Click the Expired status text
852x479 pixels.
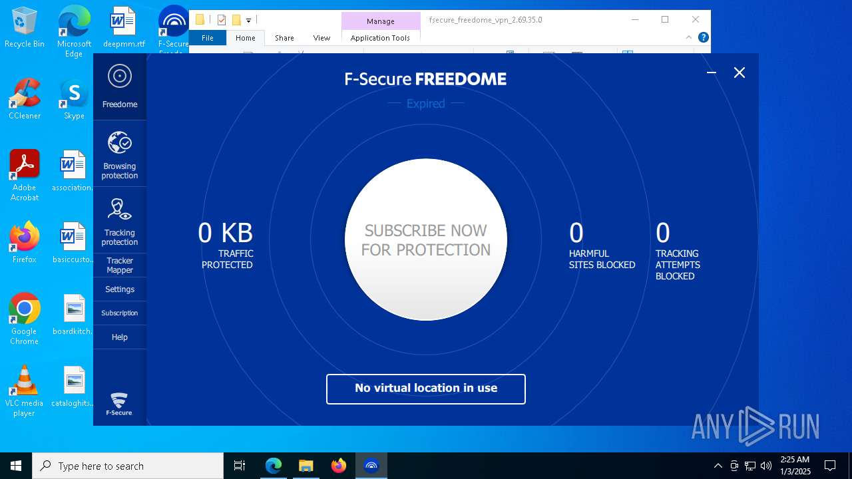pos(426,104)
